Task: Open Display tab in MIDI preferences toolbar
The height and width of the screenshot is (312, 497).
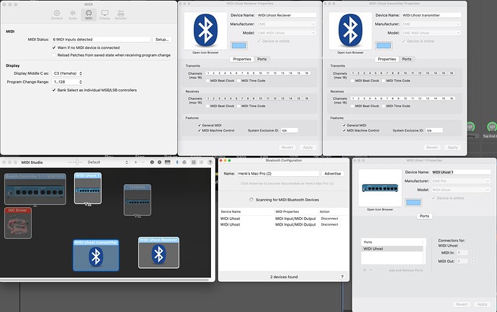Action: (x=104, y=14)
